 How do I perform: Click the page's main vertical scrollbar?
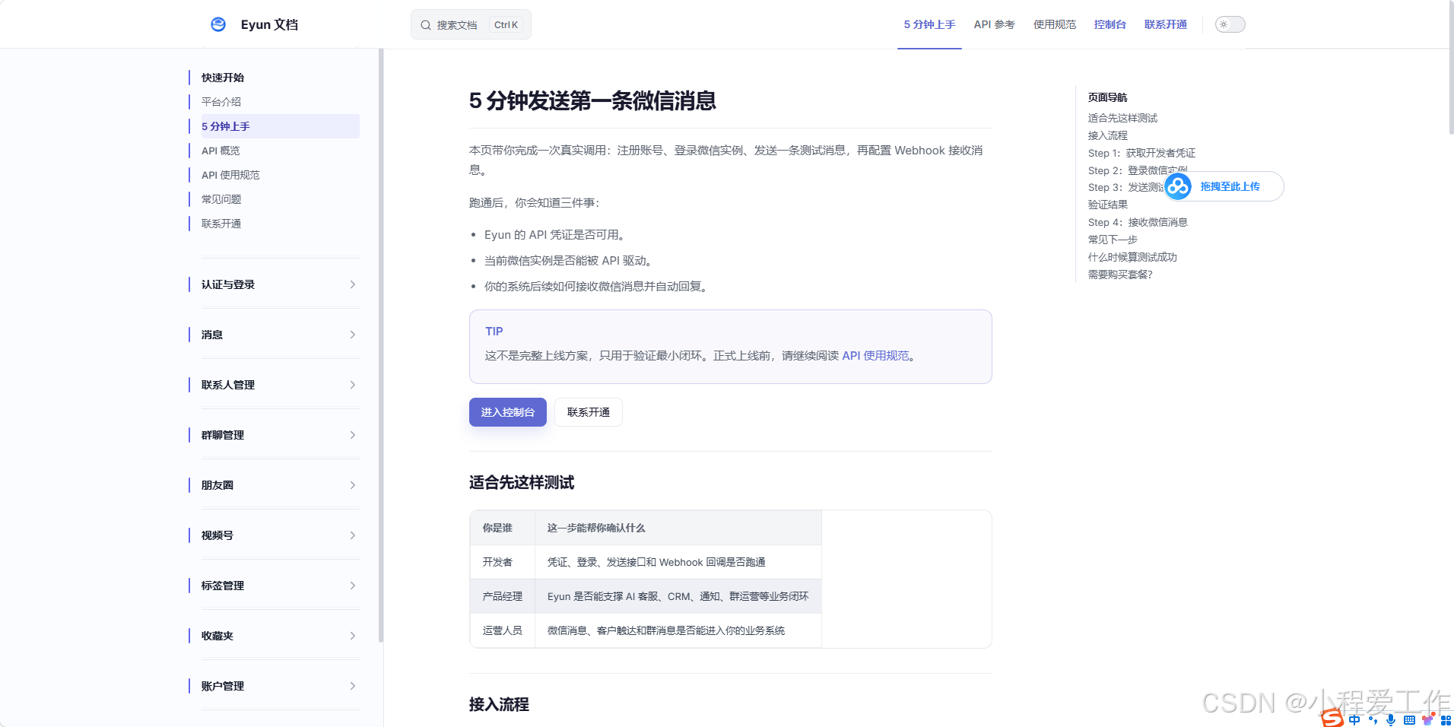coord(1451,68)
